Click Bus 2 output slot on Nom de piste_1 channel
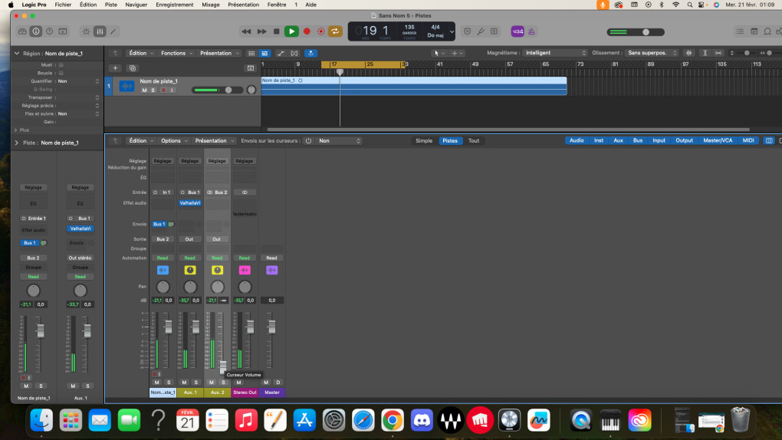Screen dimensions: 782x440 coord(163,239)
